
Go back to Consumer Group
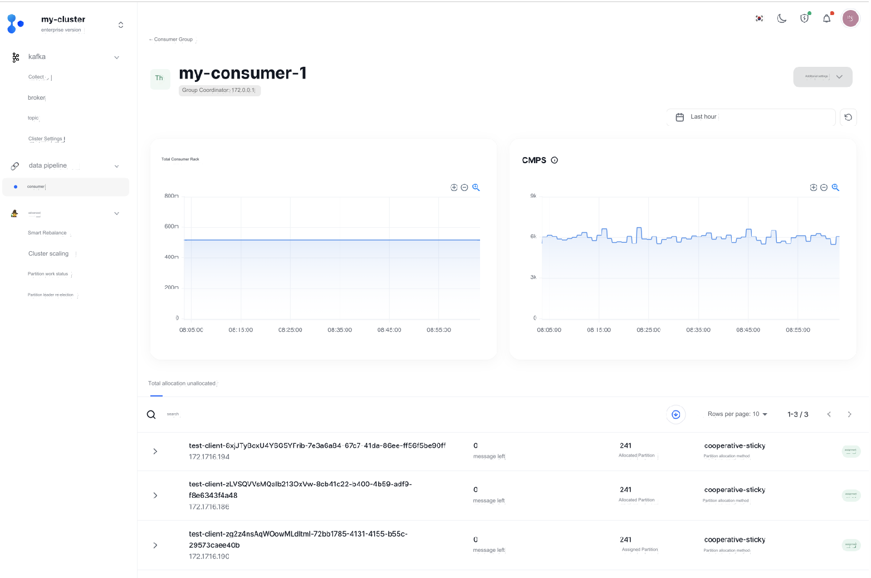171,40
